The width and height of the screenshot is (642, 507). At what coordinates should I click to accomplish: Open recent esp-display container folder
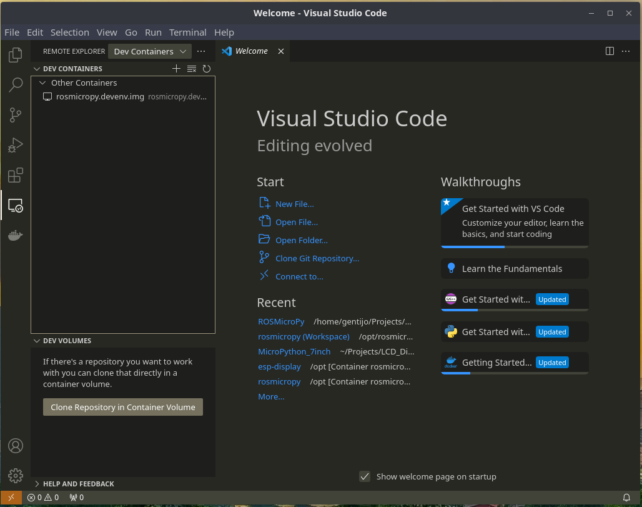(x=279, y=367)
